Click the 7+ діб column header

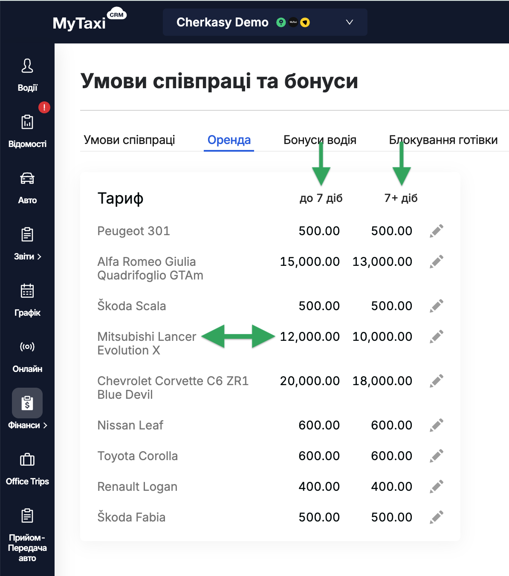[401, 198]
